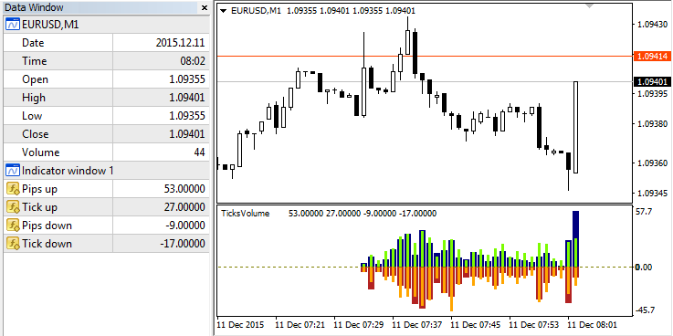Image resolution: width=673 pixels, height=336 pixels.
Task: Click the Tick up indicator icon
Action: [x=13, y=207]
